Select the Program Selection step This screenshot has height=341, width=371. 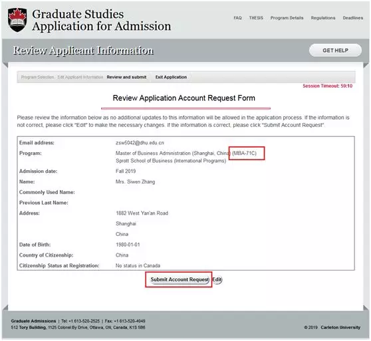coord(37,77)
